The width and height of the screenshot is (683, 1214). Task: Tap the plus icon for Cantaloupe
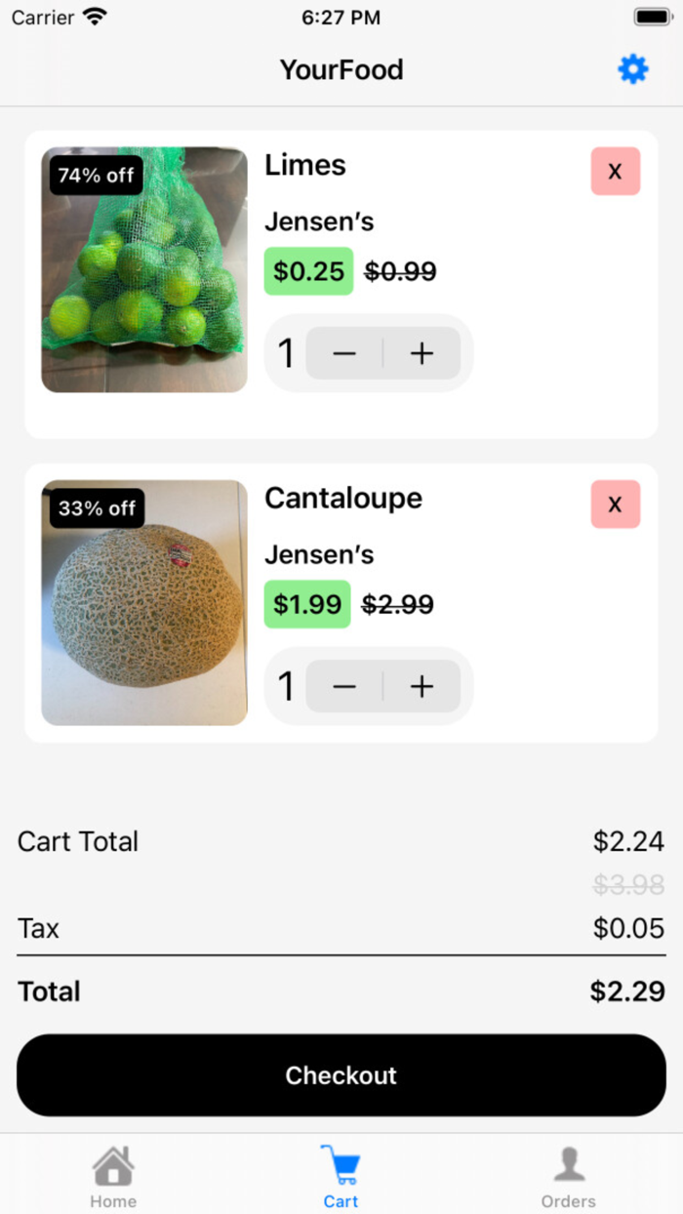[422, 686]
